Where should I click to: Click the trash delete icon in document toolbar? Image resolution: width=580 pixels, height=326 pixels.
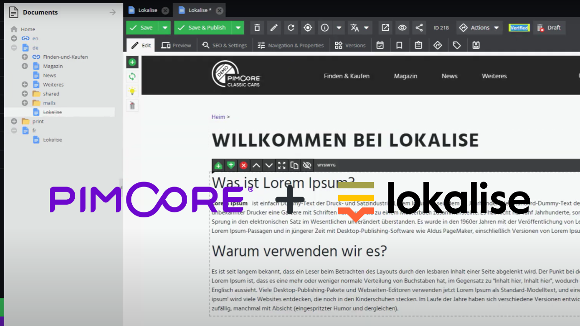(257, 28)
